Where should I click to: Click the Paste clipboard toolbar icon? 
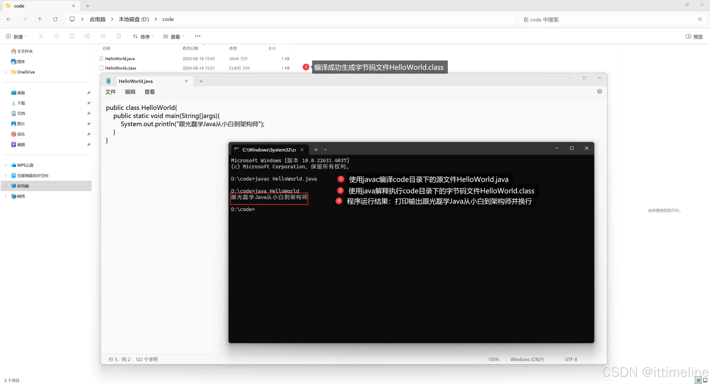tap(72, 36)
